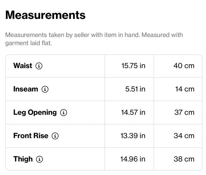Screen dimensions: 206x175
Task: Open the Inseam info icon
Action: (45, 89)
